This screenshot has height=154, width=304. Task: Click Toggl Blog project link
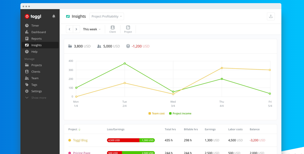coord(80,140)
